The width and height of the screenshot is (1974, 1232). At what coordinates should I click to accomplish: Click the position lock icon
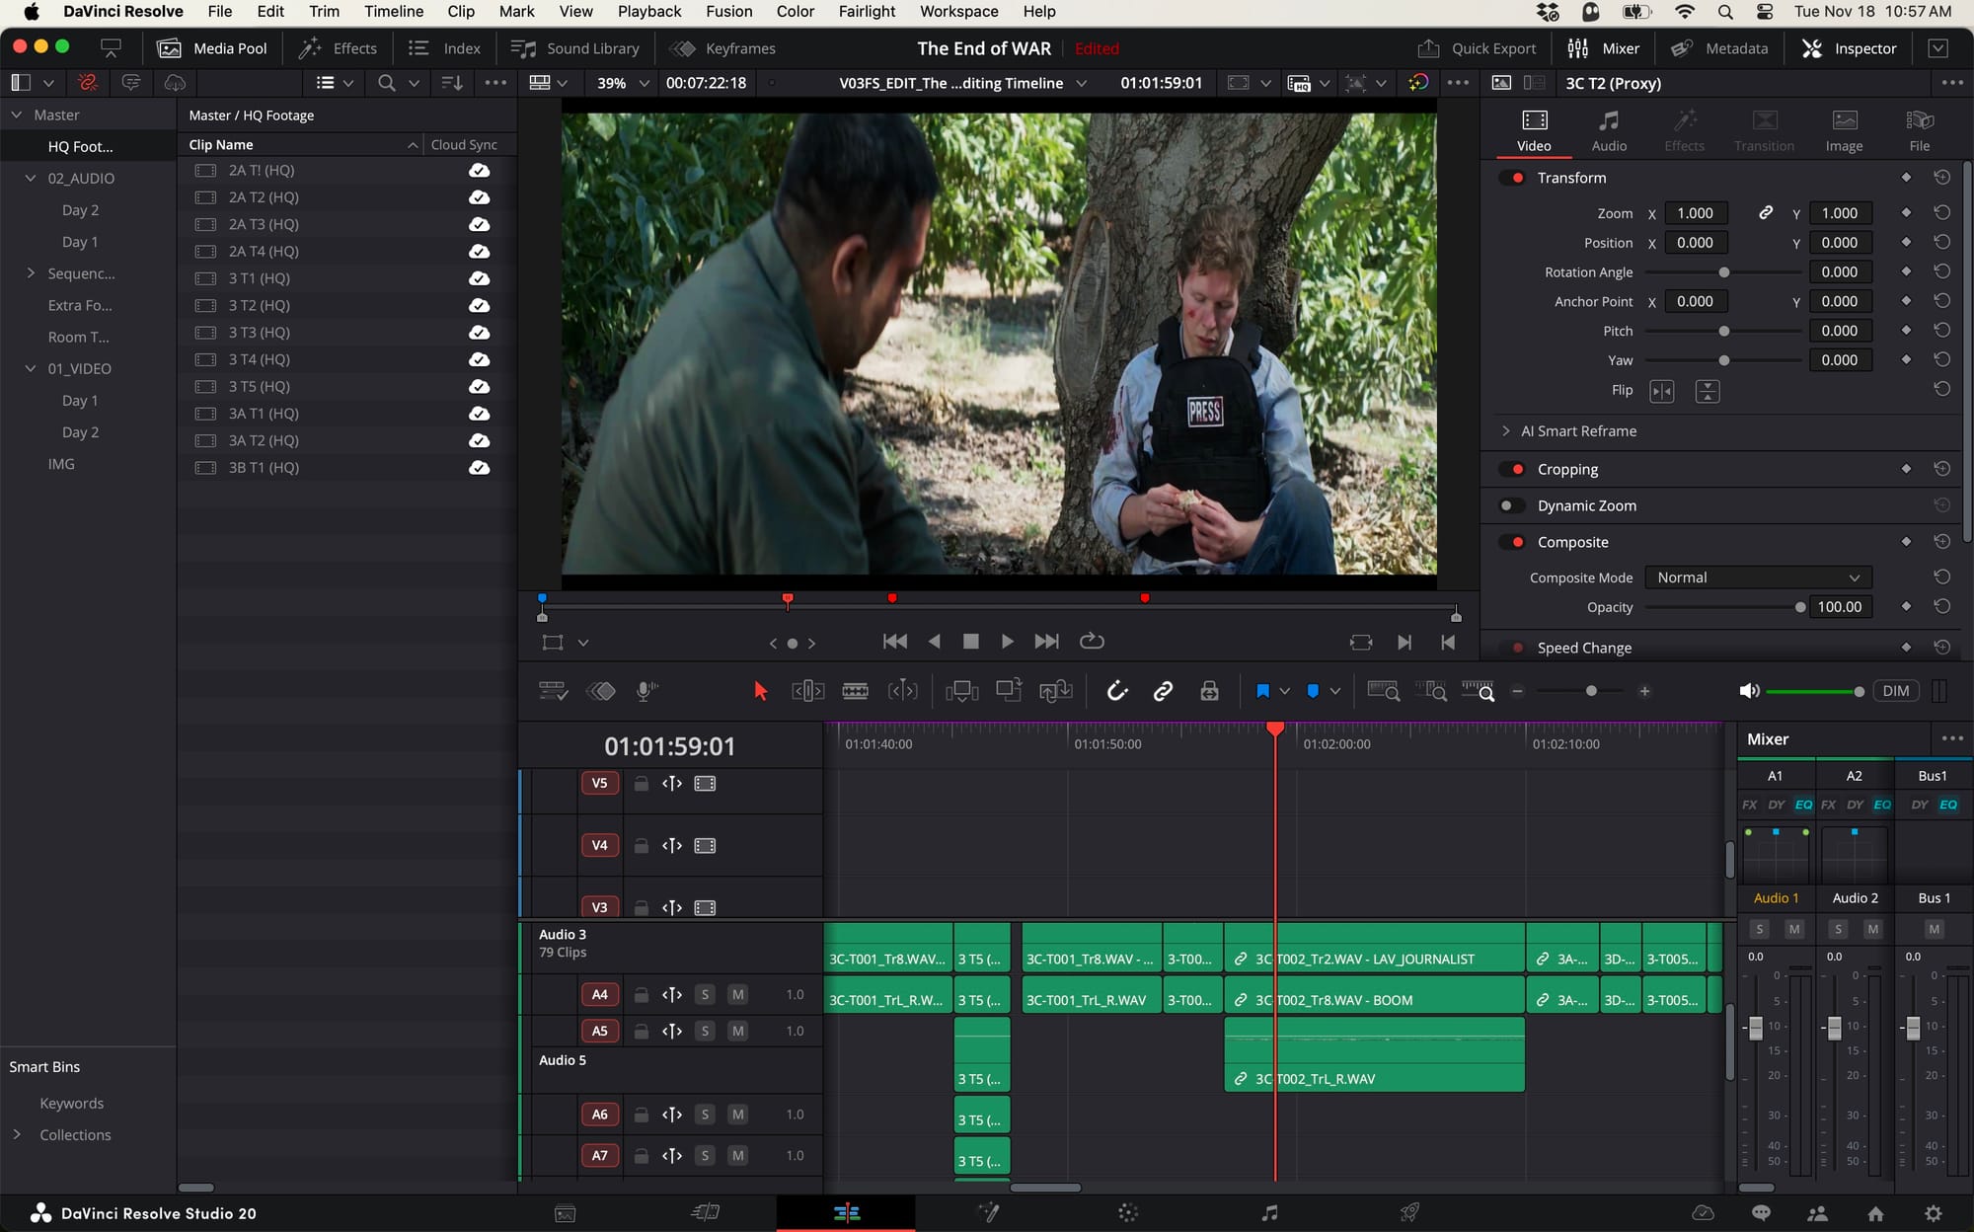1209,691
